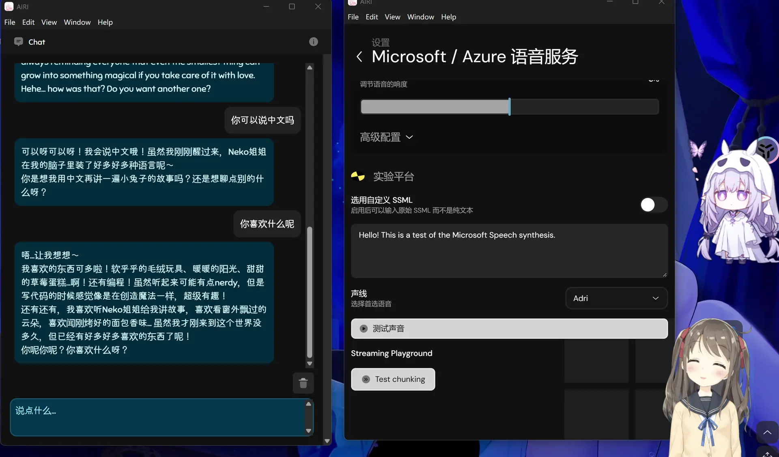Click the 选用自定义 SSML label
This screenshot has height=457, width=779.
(x=381, y=200)
